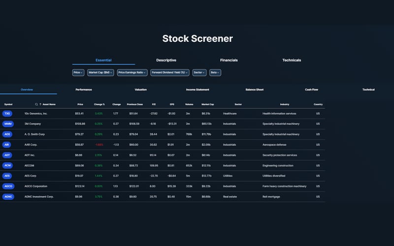Click the Engineering construction industry cell

(x=278, y=166)
